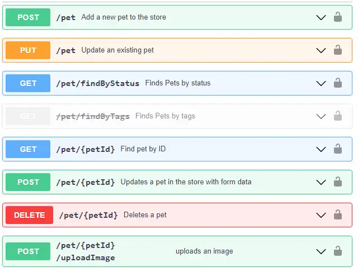The height and width of the screenshot is (272, 358).
Task: Expand PUT /pet using its chevron arrow
Action: tap(321, 50)
